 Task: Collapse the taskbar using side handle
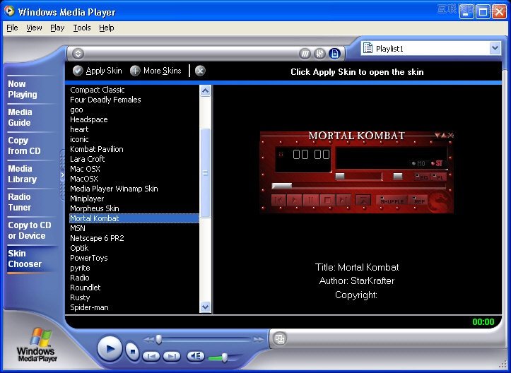(63, 175)
